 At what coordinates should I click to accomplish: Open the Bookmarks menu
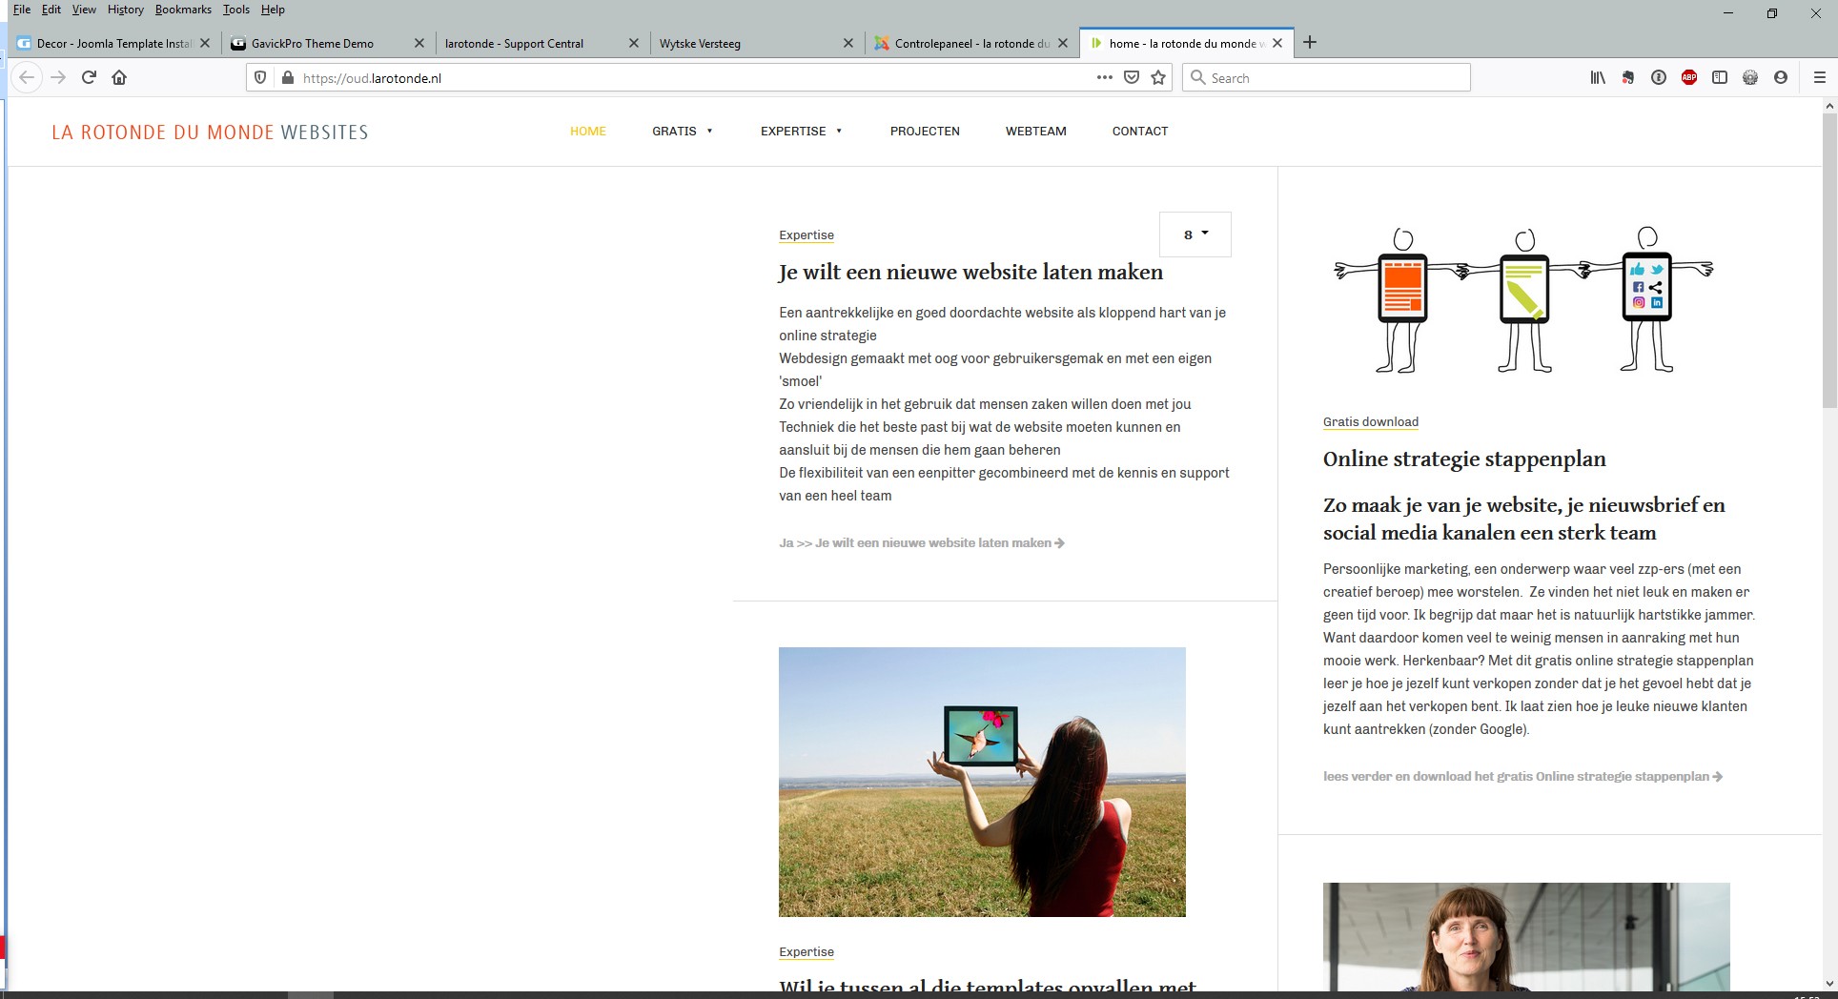click(x=183, y=10)
